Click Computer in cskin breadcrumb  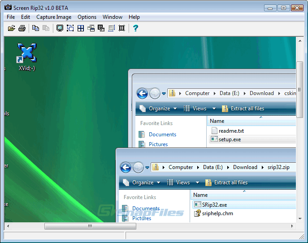(197, 93)
